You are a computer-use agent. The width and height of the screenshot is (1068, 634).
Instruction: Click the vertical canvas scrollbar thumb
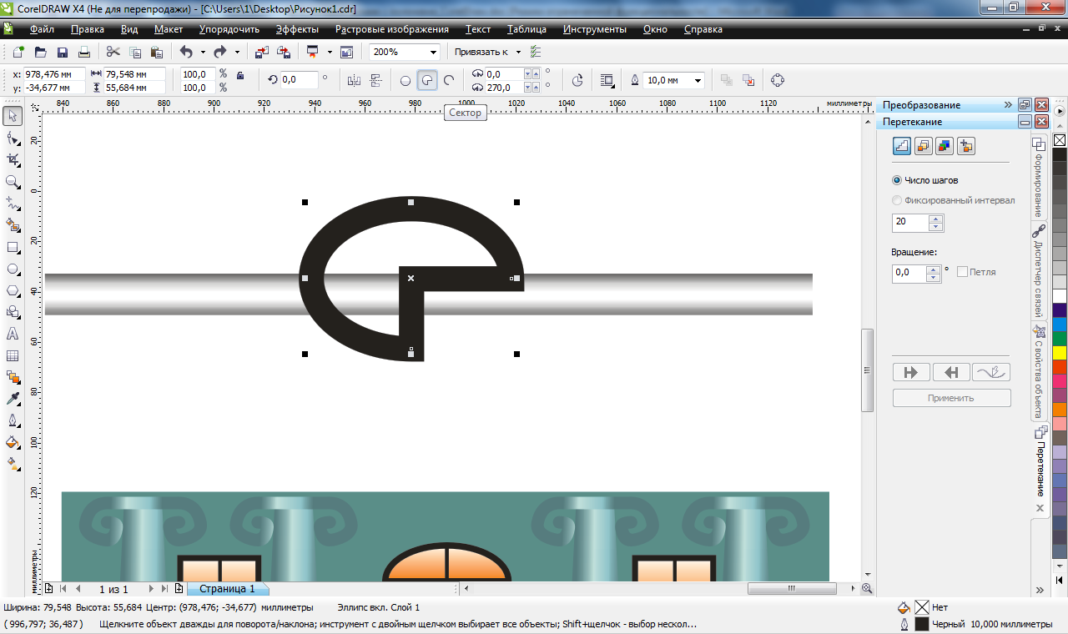pyautogui.click(x=868, y=370)
